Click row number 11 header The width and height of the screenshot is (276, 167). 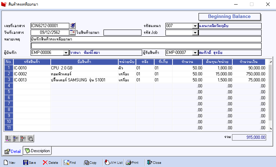9,128
